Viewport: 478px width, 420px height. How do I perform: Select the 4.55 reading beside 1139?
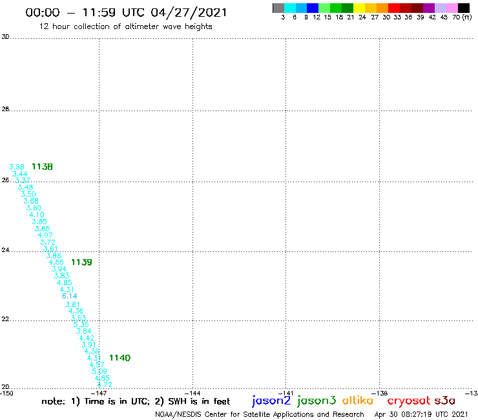coord(56,262)
